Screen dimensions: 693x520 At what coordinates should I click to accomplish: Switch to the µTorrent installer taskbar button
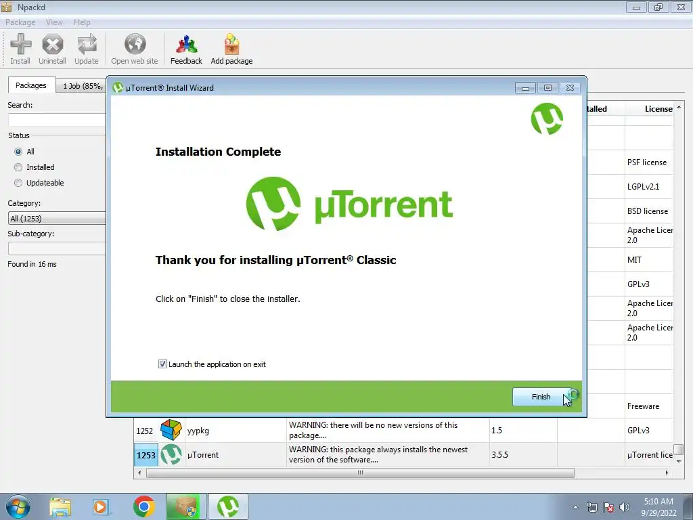[228, 506]
